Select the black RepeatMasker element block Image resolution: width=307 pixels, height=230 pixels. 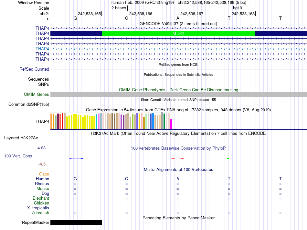(76, 222)
